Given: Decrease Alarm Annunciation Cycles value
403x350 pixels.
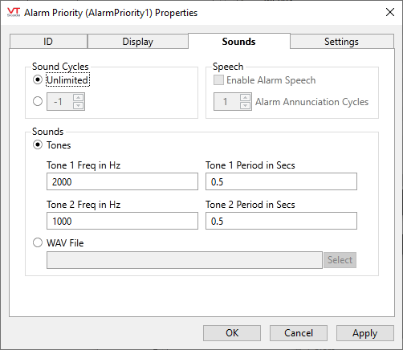Looking at the screenshot, I should [245, 105].
